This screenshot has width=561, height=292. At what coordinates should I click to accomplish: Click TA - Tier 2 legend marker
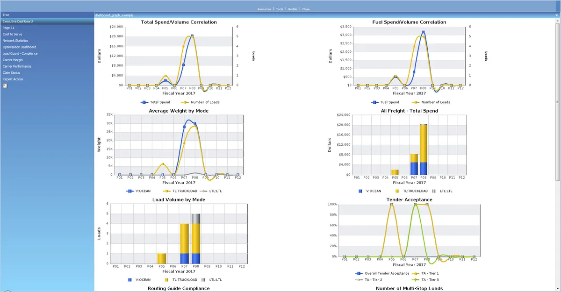(x=359, y=279)
